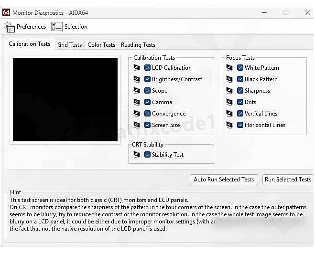Click monitor icon next to Stability Test
This screenshot has height=254, width=315.
click(137, 155)
